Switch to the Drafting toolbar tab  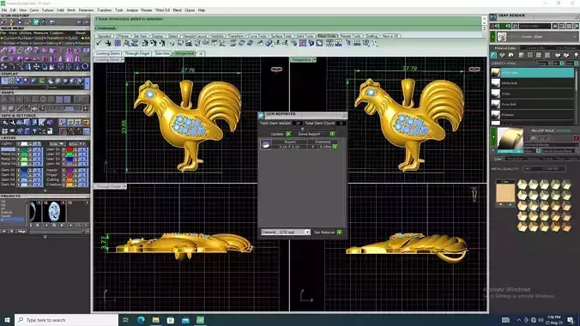point(372,36)
